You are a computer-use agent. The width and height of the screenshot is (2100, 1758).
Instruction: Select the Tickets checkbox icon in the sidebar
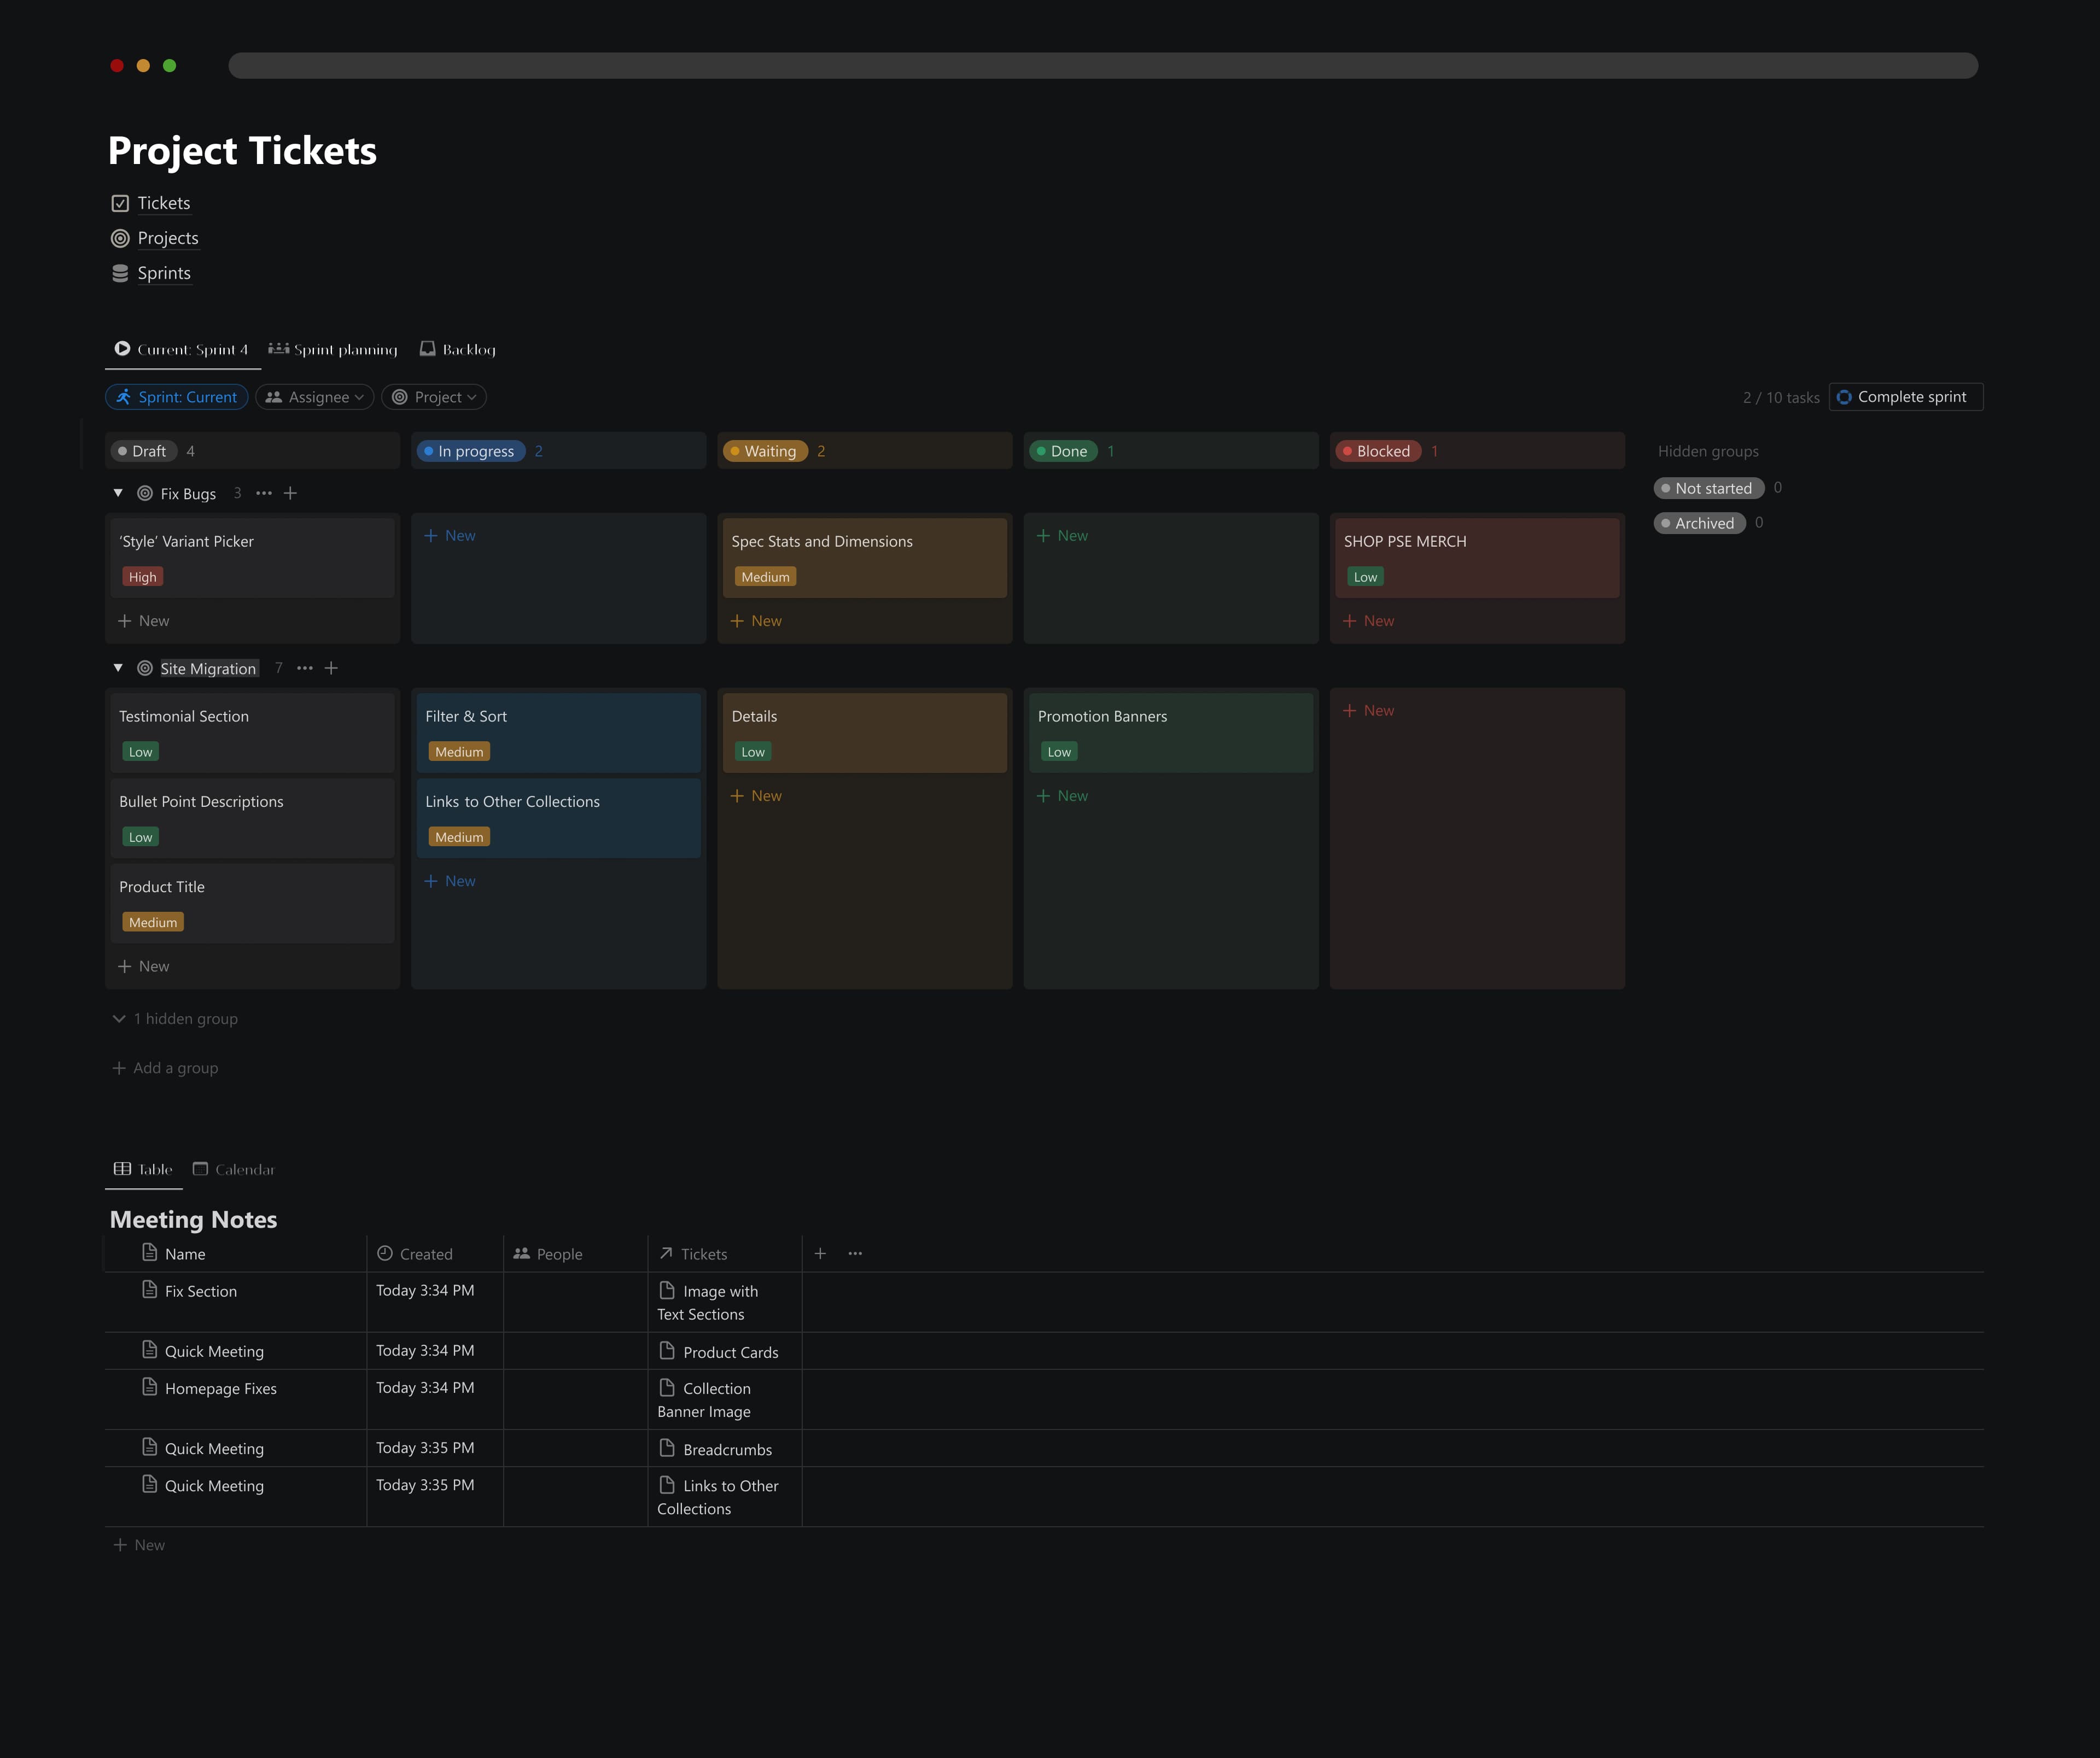[x=121, y=203]
